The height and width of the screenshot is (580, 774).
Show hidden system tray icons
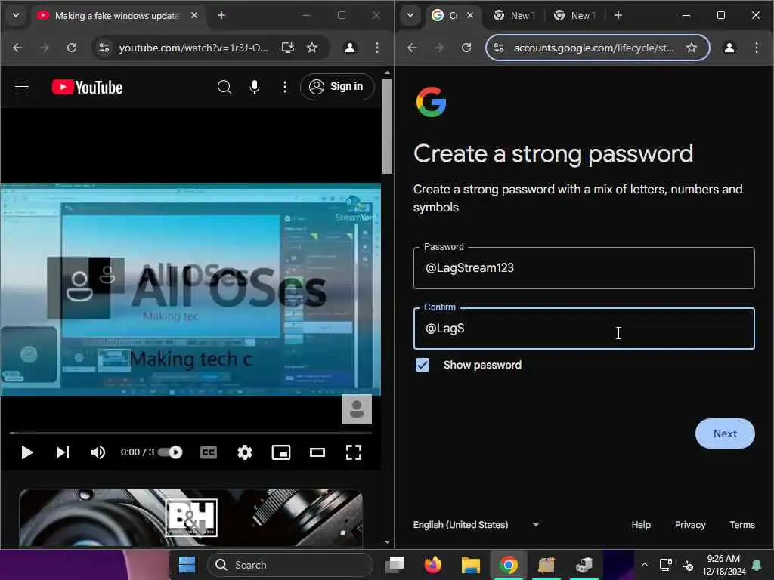[x=645, y=565]
